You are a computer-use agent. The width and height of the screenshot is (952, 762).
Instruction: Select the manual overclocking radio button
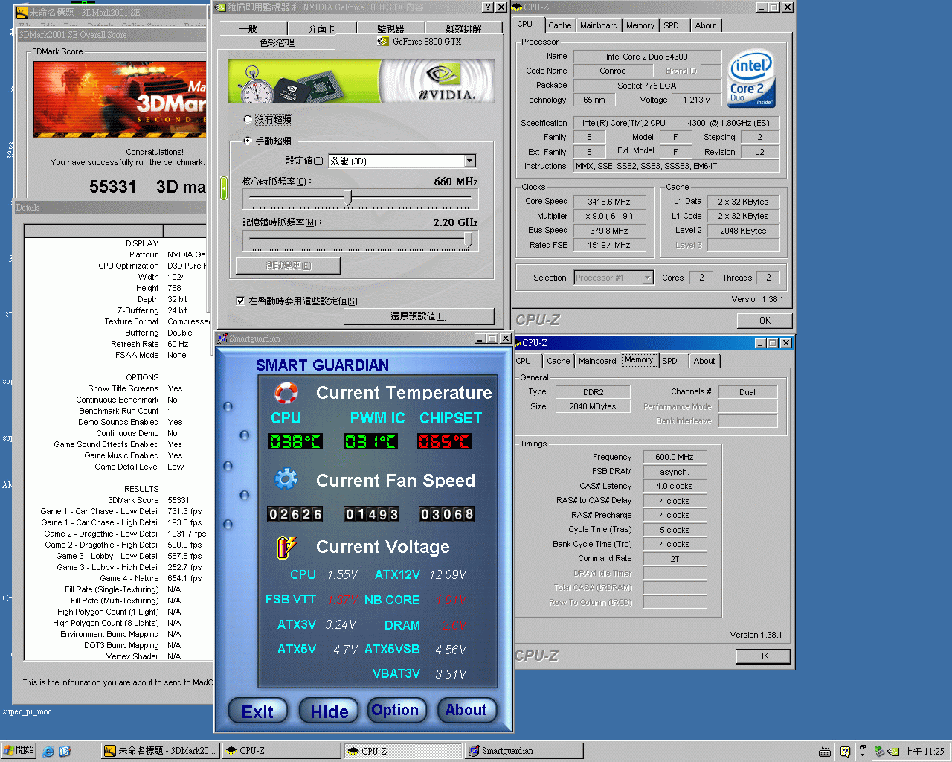(248, 141)
